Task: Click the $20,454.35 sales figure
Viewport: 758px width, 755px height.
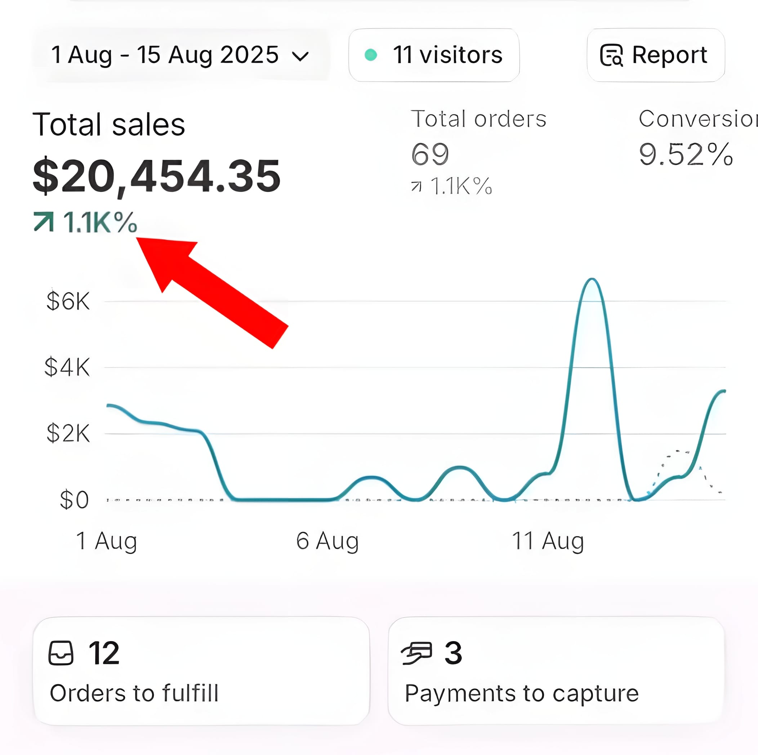Action: point(157,176)
